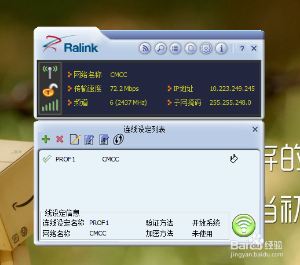The width and height of the screenshot is (300, 265).
Task: Click the 开放系统 authentication value
Action: pos(206,223)
